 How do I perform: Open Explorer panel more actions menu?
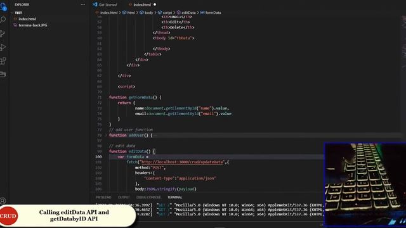[83, 4]
